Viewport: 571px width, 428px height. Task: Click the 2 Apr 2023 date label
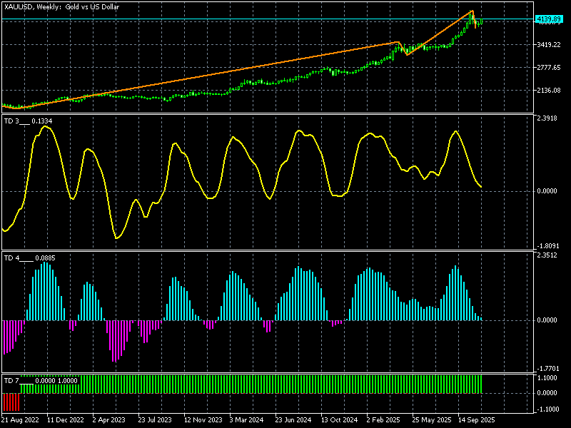point(109,420)
